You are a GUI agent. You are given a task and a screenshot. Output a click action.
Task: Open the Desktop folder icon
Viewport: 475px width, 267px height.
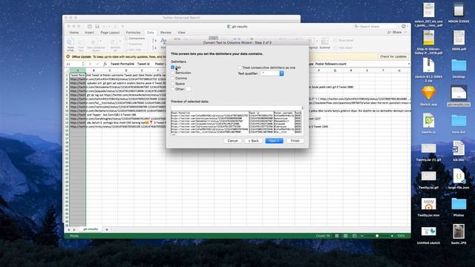coord(459,68)
